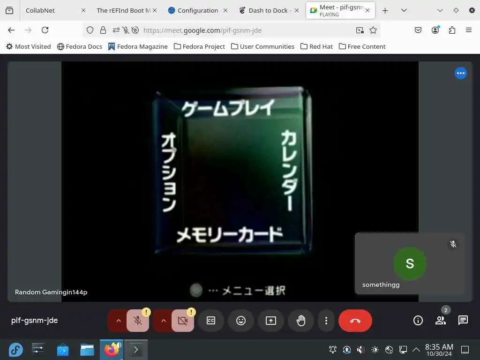Viewport: 480px width, 360px height.
Task: Open Fedora application launcher
Action: [15, 350]
